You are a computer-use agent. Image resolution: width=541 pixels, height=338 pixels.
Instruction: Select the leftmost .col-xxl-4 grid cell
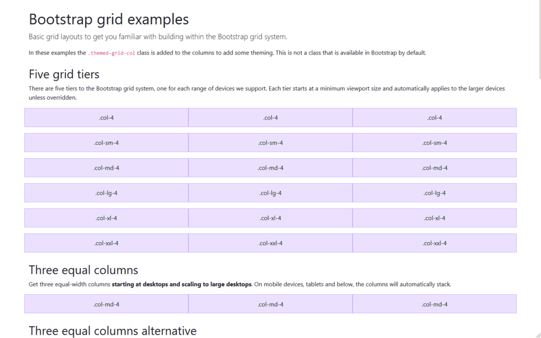(x=106, y=243)
